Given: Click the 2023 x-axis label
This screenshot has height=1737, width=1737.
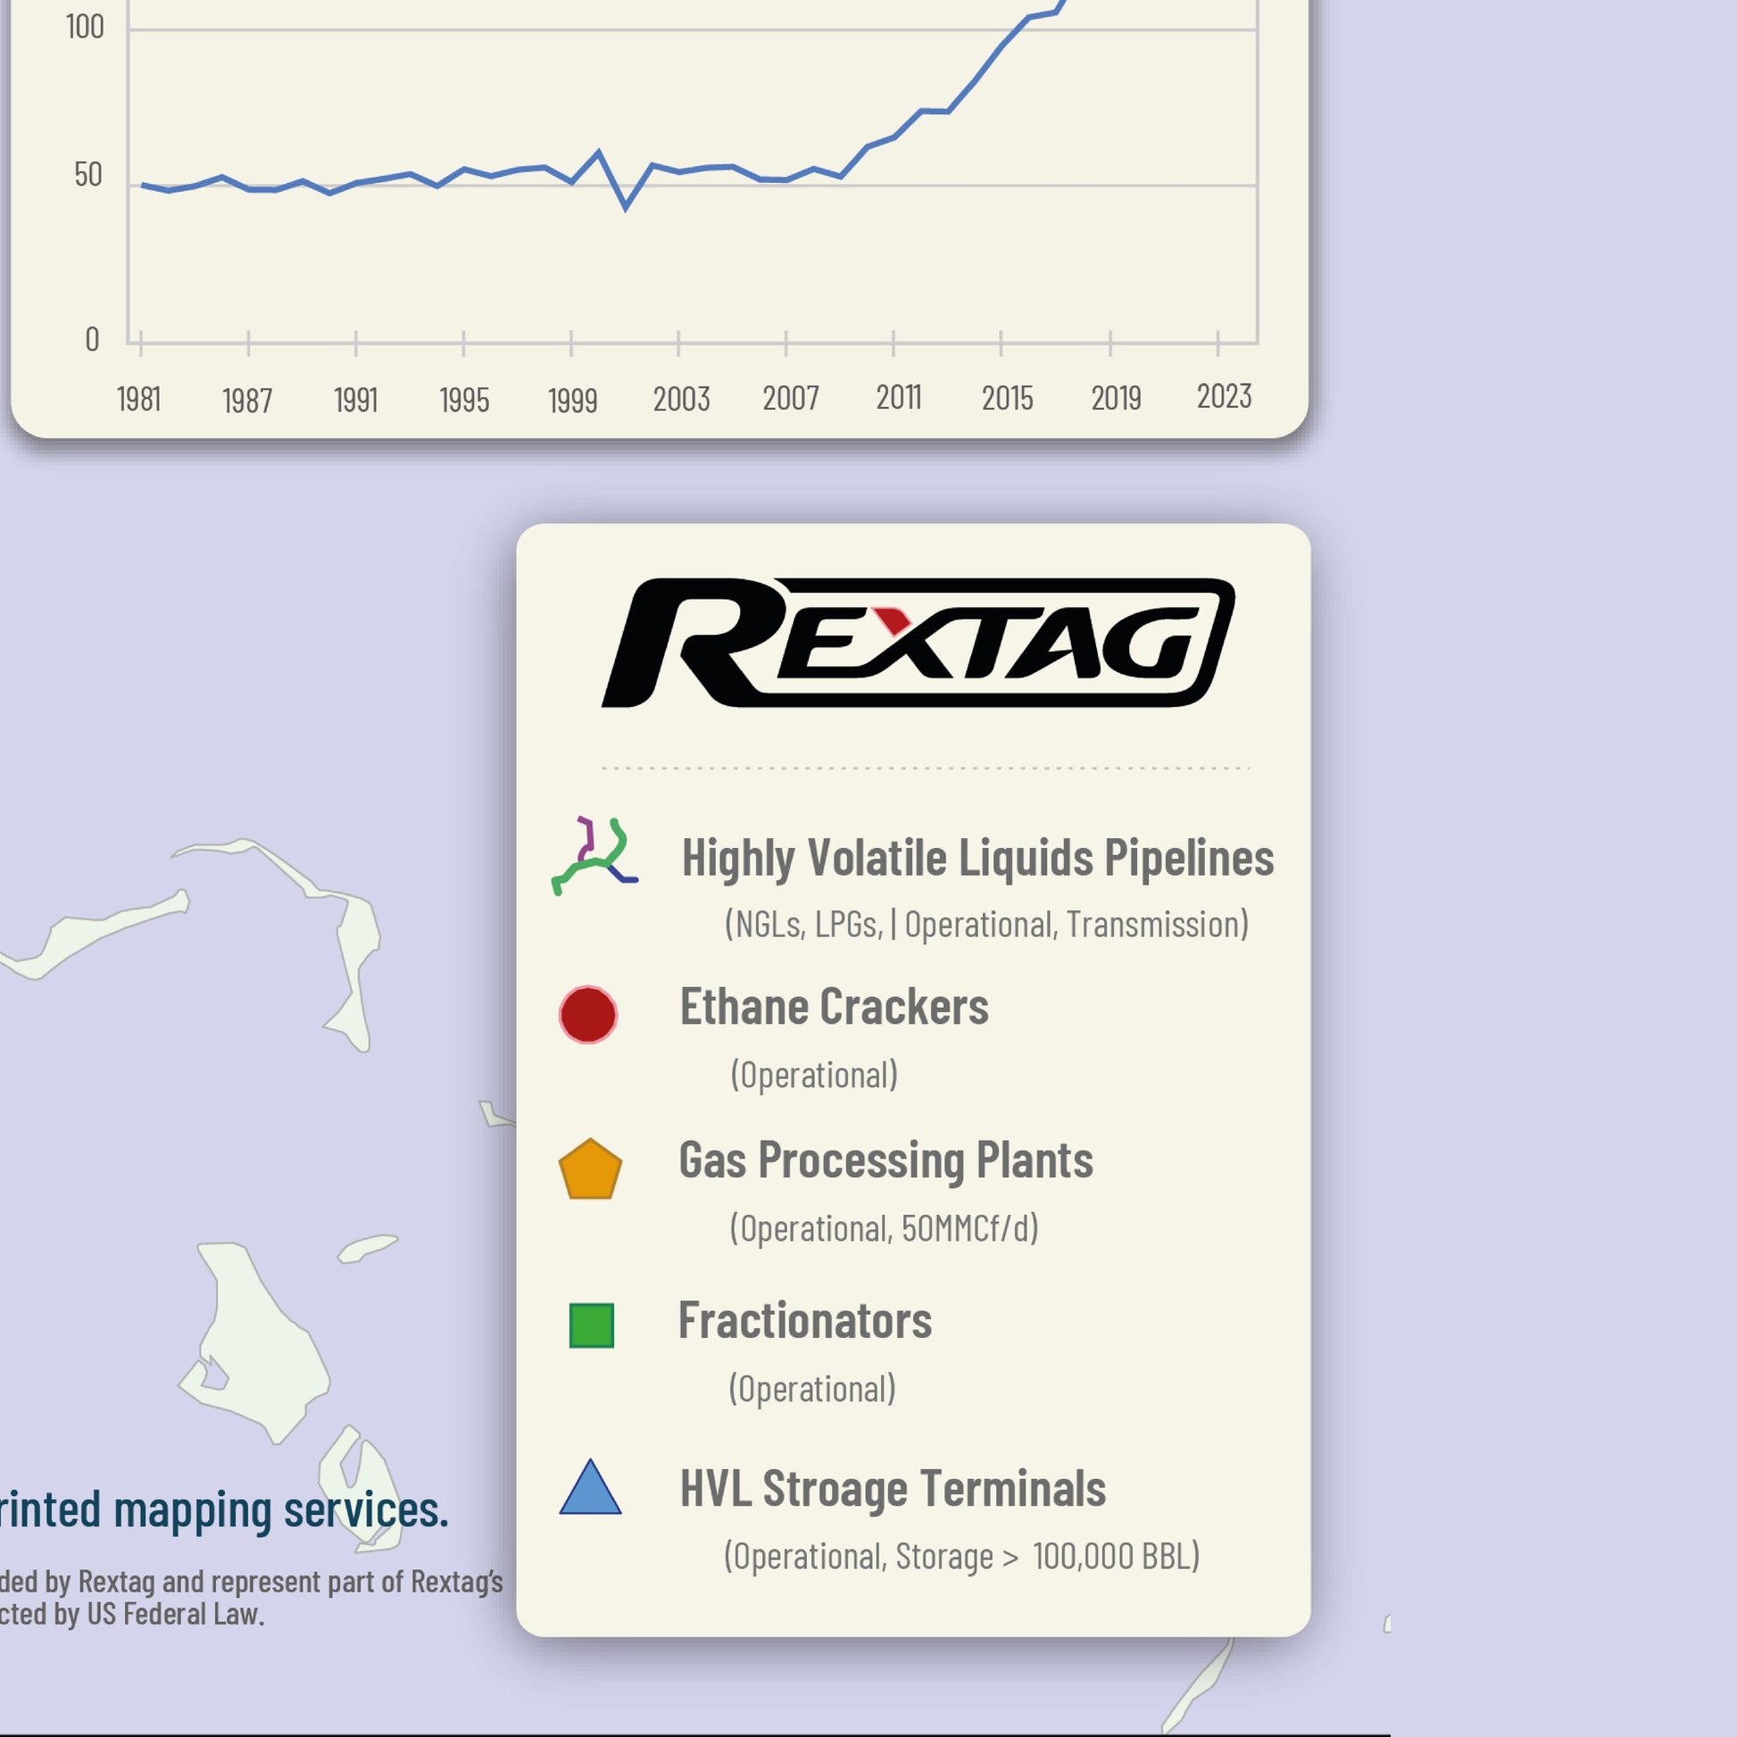Looking at the screenshot, I should click(1224, 396).
